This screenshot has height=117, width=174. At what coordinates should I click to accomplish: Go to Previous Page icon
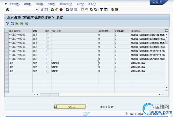tap(87, 10)
